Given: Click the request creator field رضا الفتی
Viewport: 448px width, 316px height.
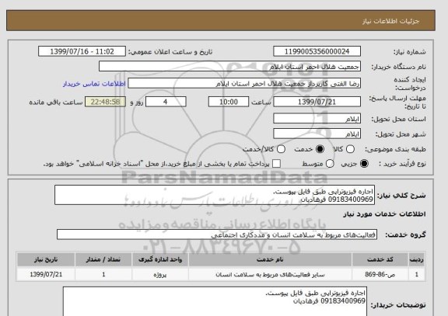Looking at the screenshot, I should point(244,84).
